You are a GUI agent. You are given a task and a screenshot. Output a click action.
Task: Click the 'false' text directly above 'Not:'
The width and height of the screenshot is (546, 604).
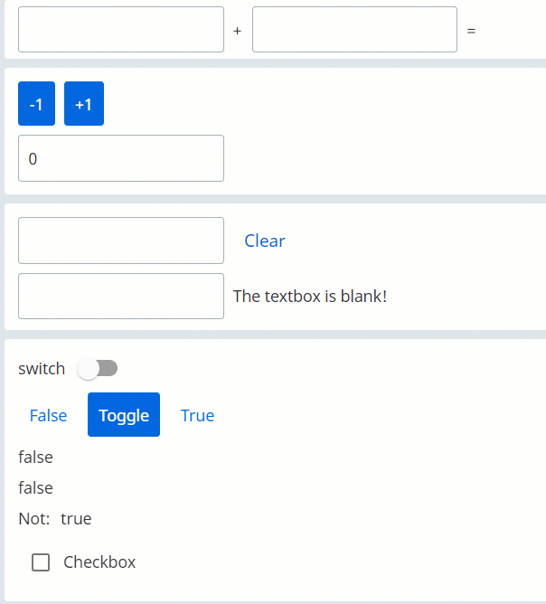point(35,487)
